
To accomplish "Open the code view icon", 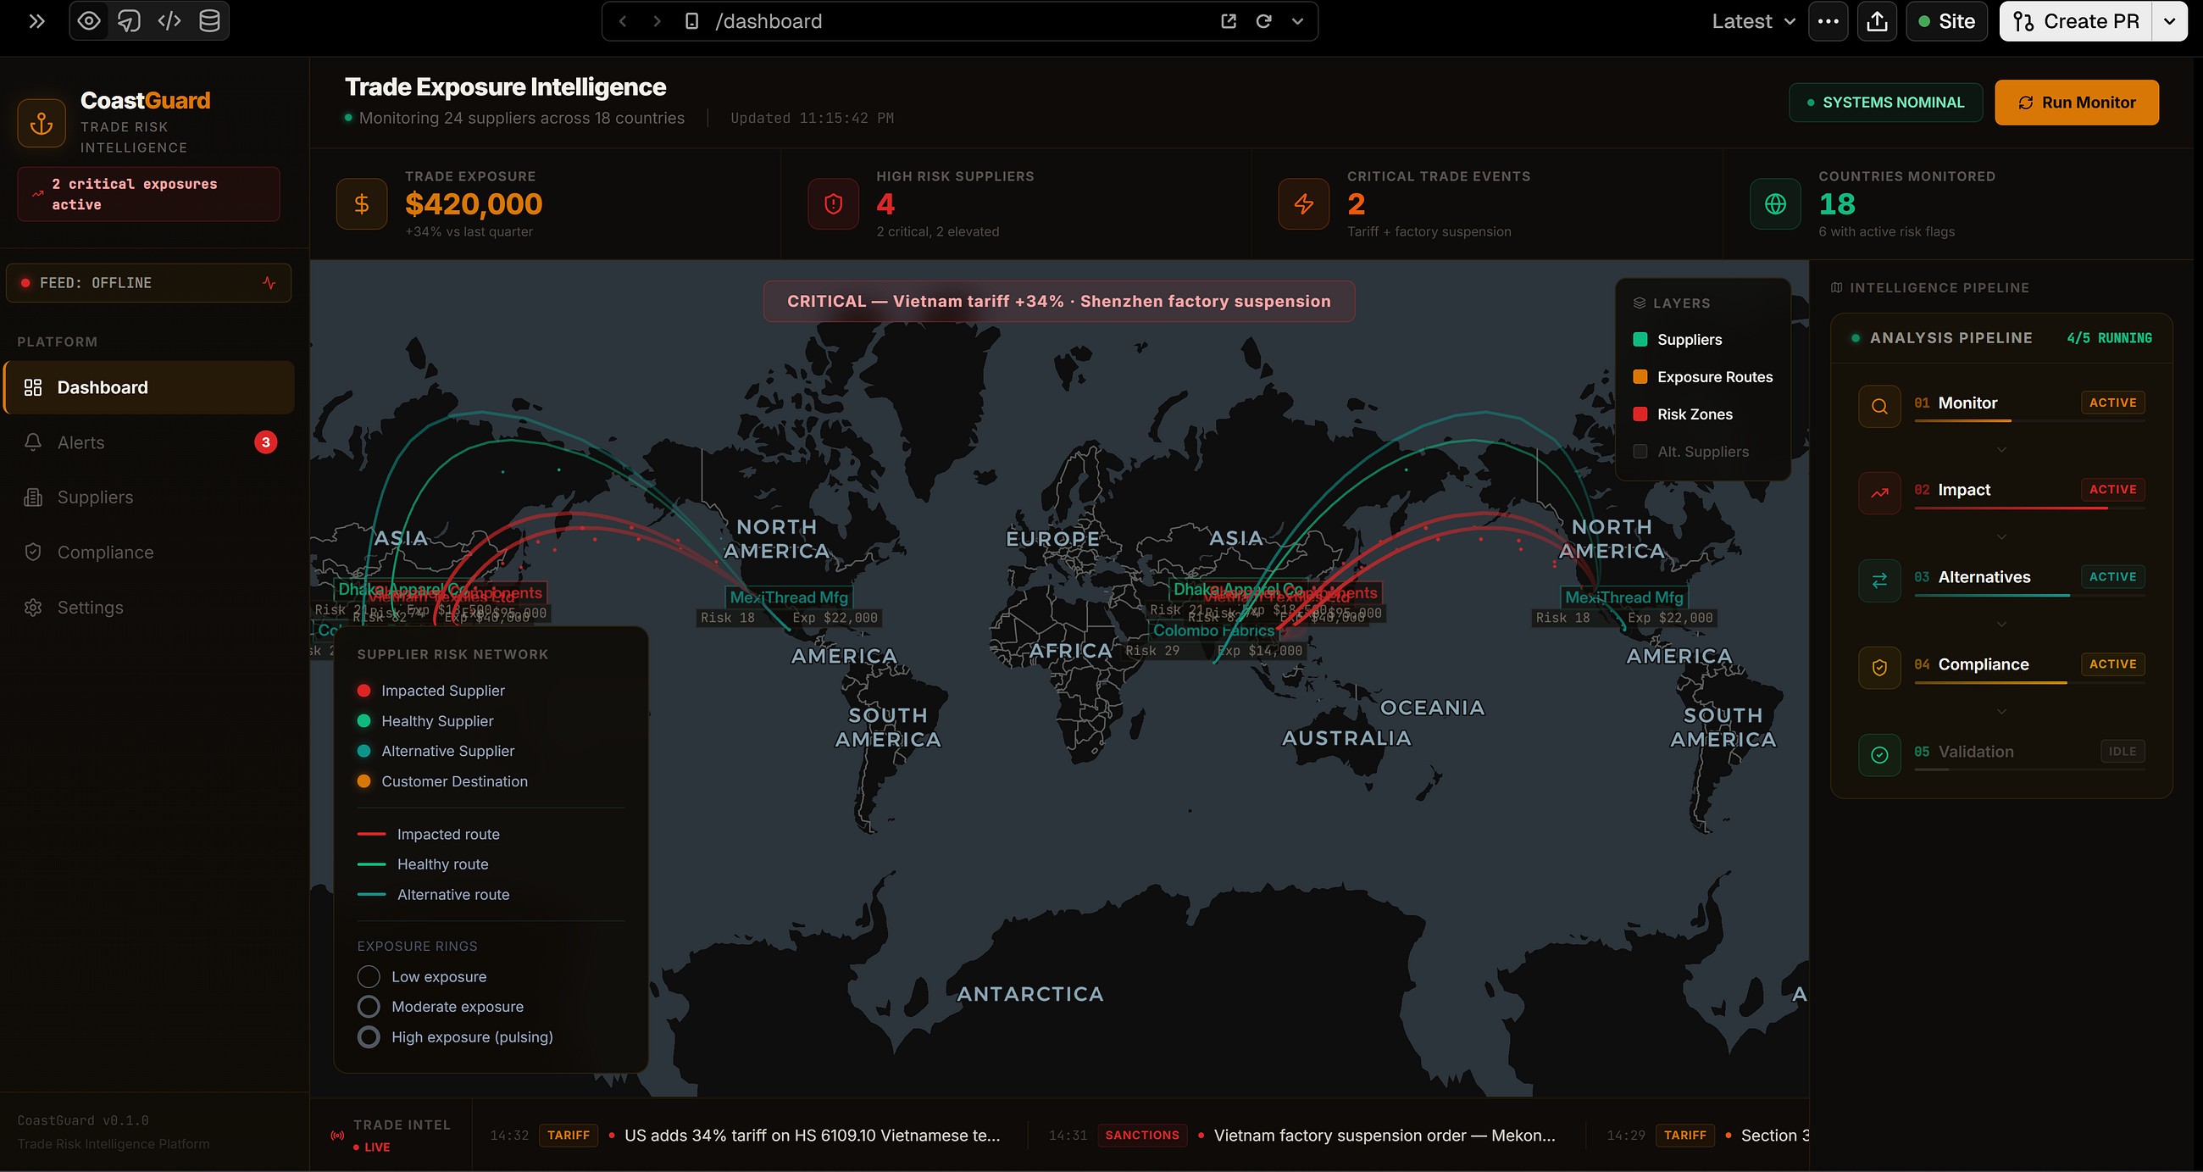I will tap(169, 21).
